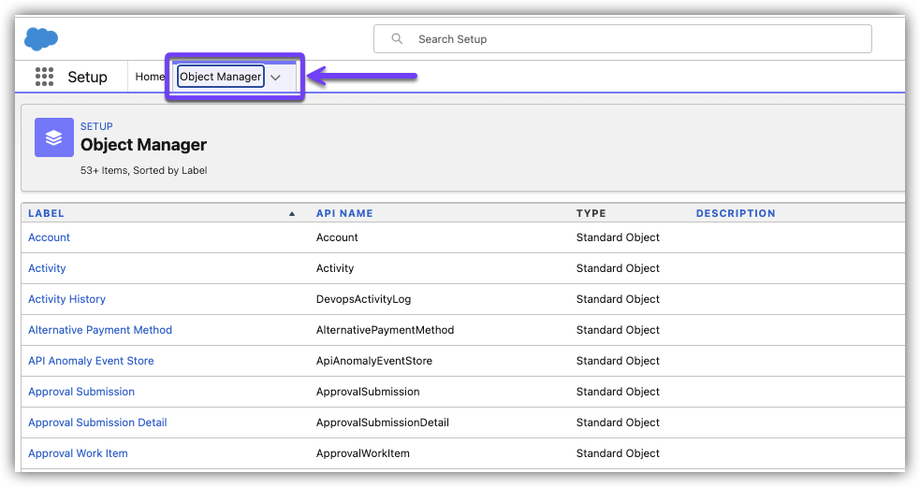The height and width of the screenshot is (487, 920).
Task: Sort by the API Name column header
Action: pyautogui.click(x=344, y=214)
